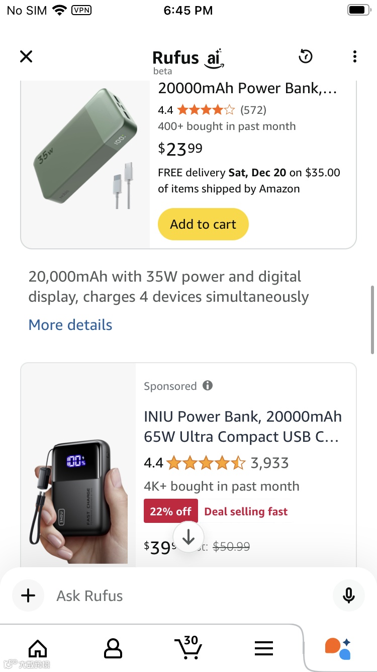377x672 pixels.
Task: Activate the microphone voice input
Action: (348, 595)
